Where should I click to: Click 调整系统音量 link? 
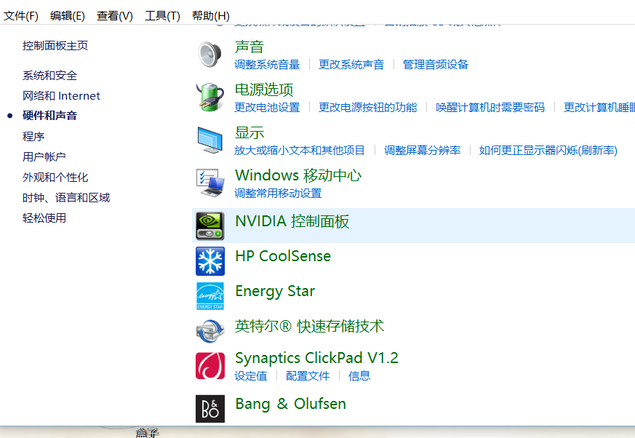(x=267, y=65)
